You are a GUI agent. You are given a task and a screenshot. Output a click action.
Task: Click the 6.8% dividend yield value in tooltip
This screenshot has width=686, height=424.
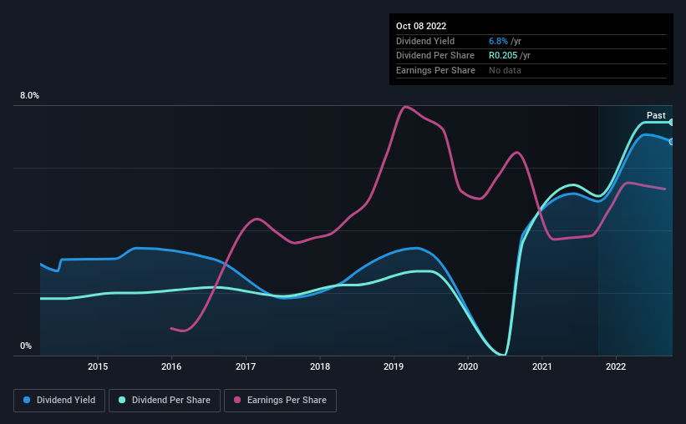click(x=498, y=41)
